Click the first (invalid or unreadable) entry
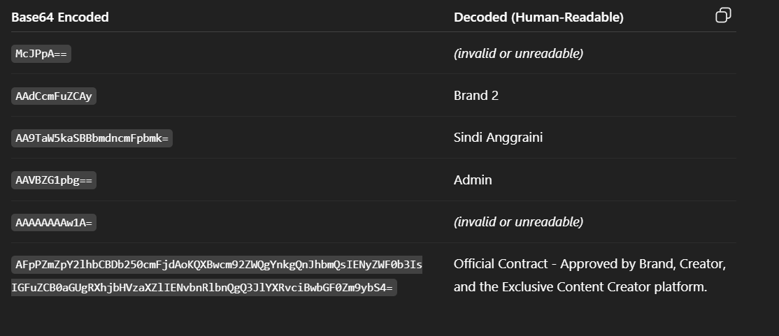 pyautogui.click(x=518, y=54)
